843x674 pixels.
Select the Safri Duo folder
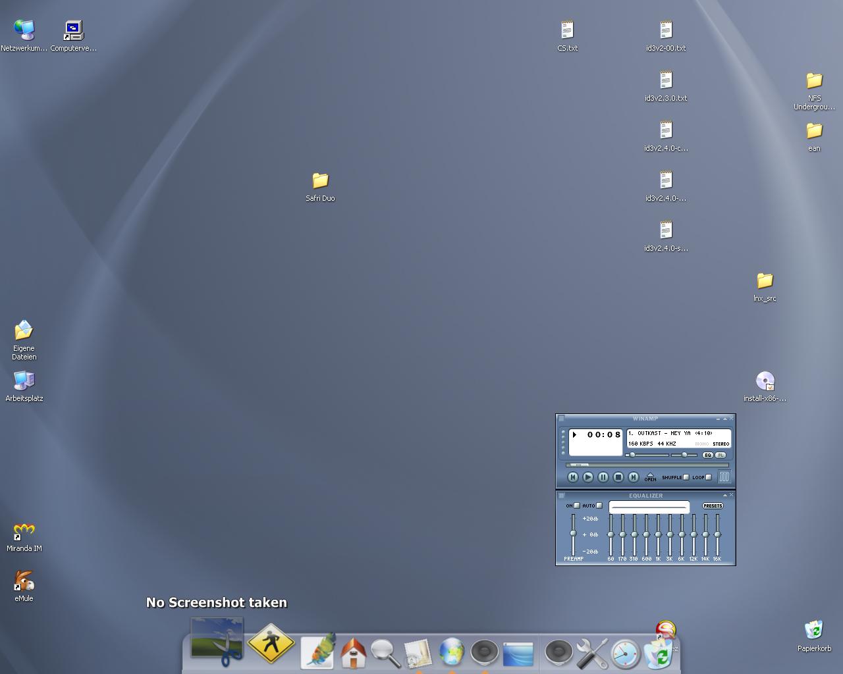pos(320,186)
